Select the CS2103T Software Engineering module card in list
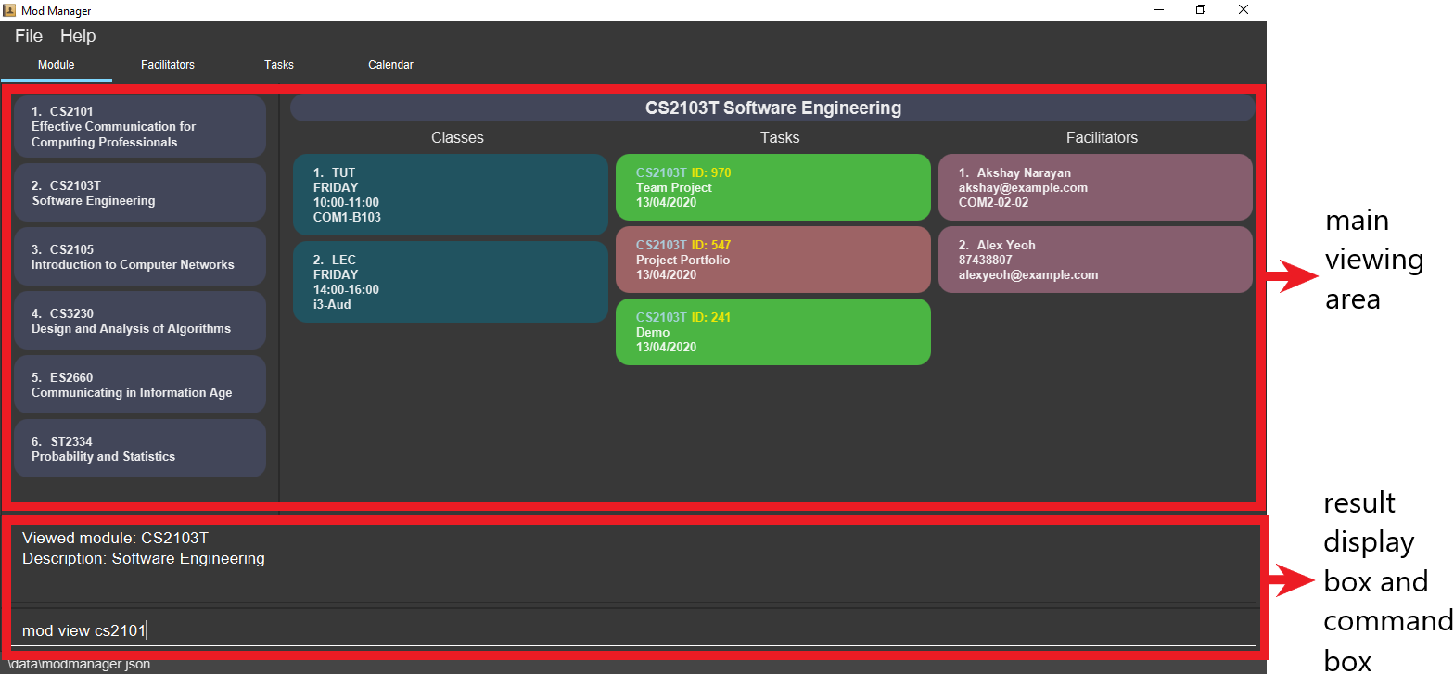 (x=140, y=192)
